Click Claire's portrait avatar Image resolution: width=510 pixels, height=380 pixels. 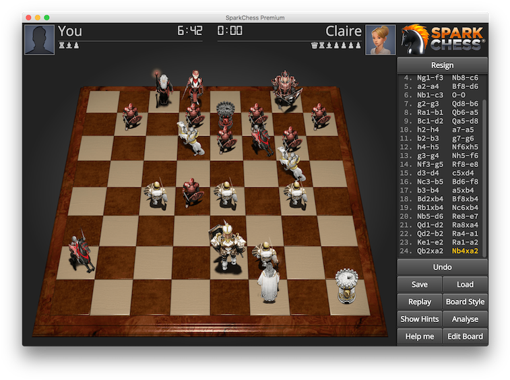pos(379,40)
